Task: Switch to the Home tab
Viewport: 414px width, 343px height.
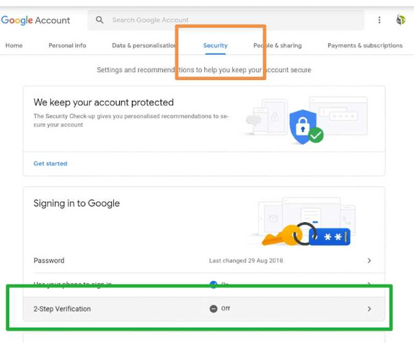Action: 14,46
